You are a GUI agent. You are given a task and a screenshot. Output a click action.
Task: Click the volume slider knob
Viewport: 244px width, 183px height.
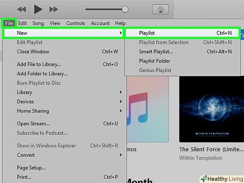click(125, 9)
